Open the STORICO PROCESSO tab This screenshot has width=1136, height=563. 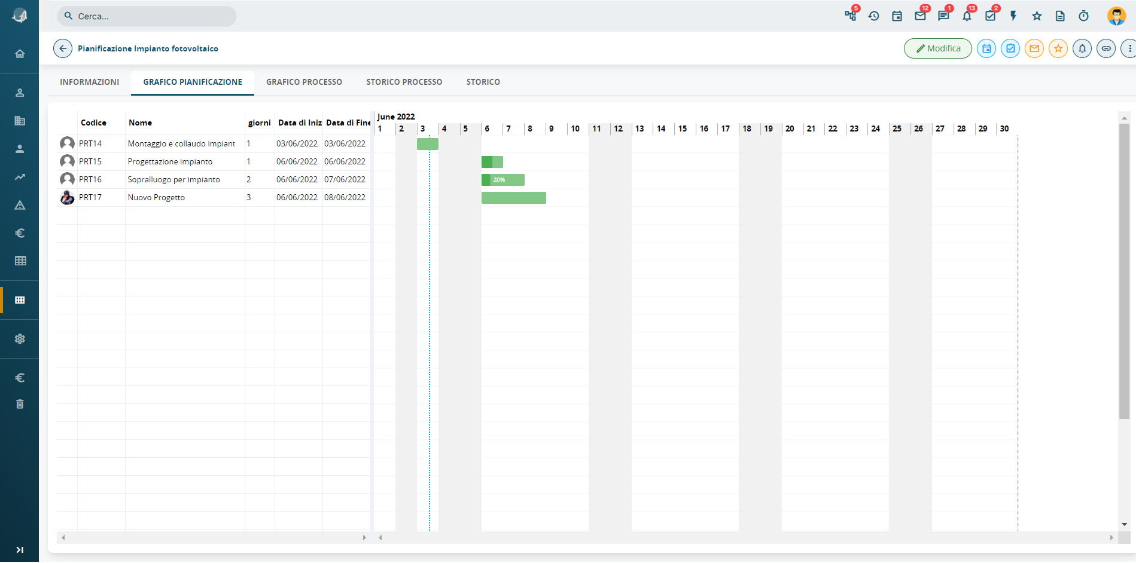coord(404,82)
